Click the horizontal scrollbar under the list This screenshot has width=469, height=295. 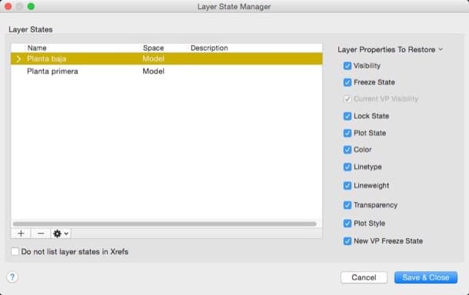click(x=165, y=224)
